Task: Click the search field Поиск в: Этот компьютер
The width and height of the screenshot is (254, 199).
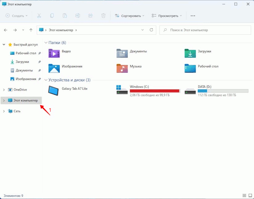Action: (x=205, y=30)
